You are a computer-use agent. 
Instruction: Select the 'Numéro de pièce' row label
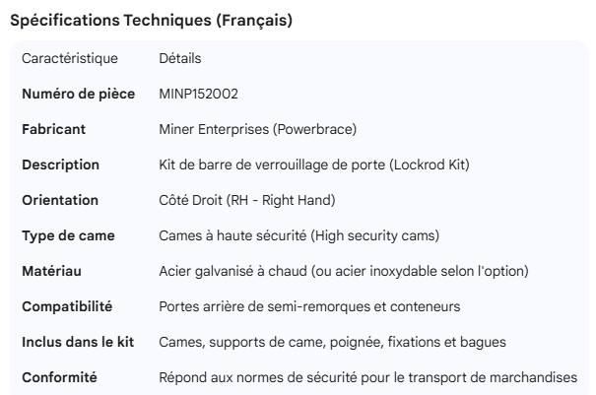78,95
